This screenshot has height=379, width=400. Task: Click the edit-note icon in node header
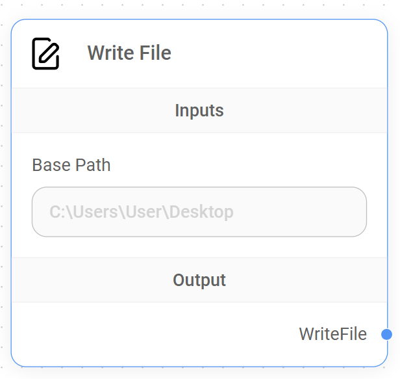point(45,53)
